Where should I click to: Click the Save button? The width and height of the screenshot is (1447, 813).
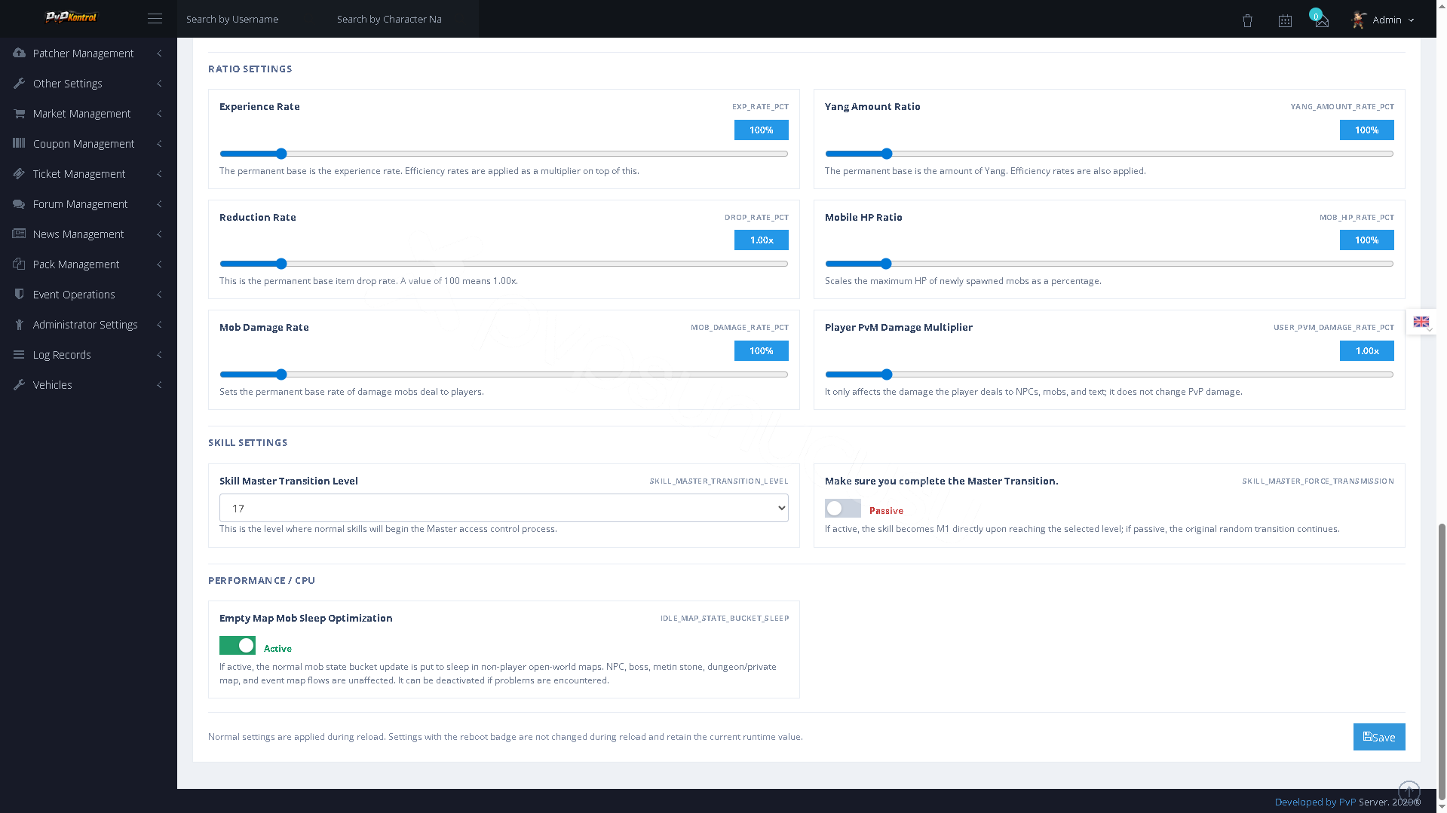(x=1379, y=737)
